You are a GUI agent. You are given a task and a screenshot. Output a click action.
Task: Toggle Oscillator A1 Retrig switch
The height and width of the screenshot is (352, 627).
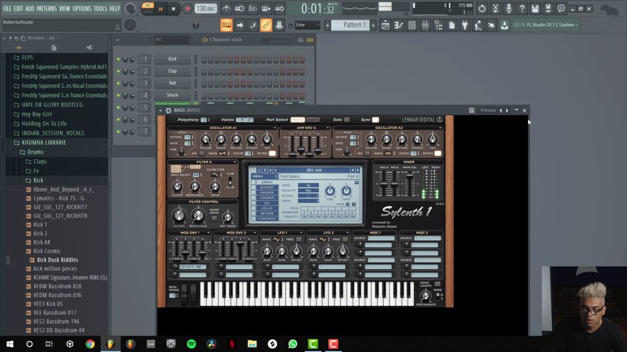pos(272,153)
